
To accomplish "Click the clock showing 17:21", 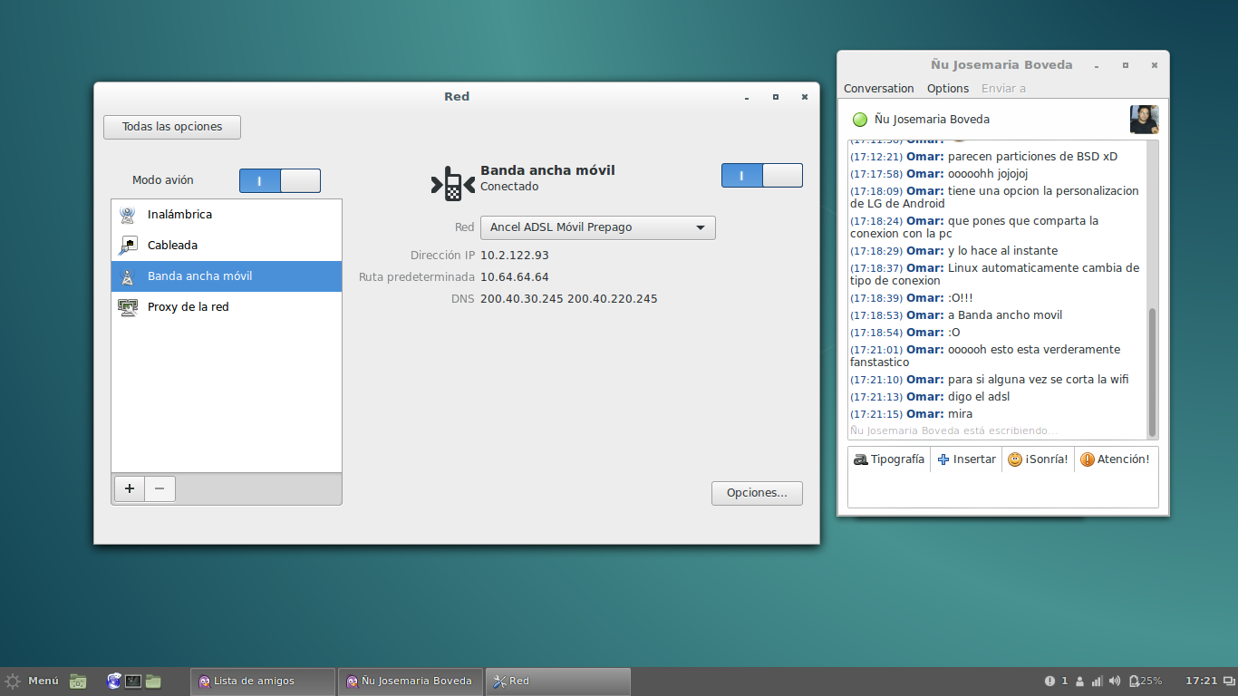I will (1201, 681).
